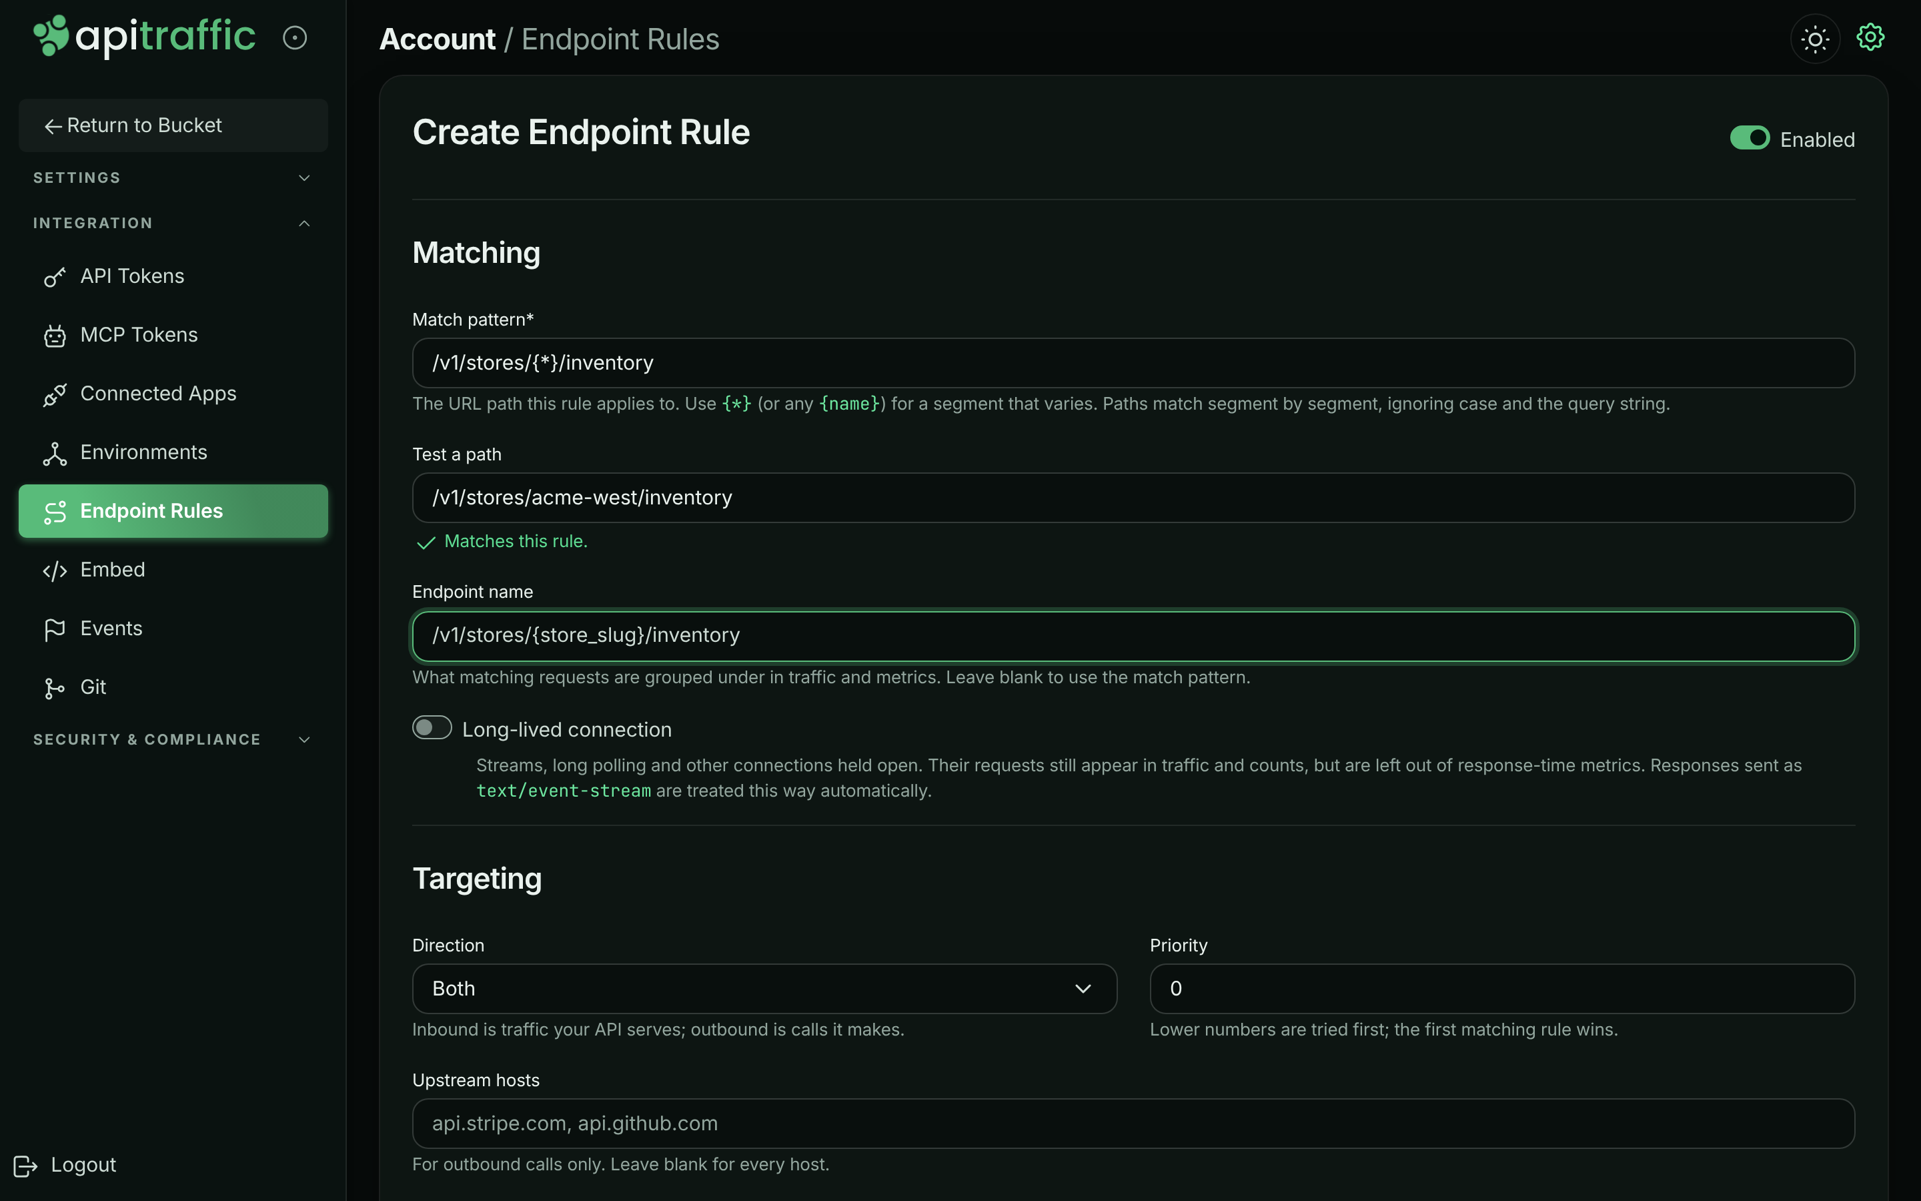Image resolution: width=1921 pixels, height=1201 pixels.
Task: Open the Events section
Action: [x=173, y=629]
